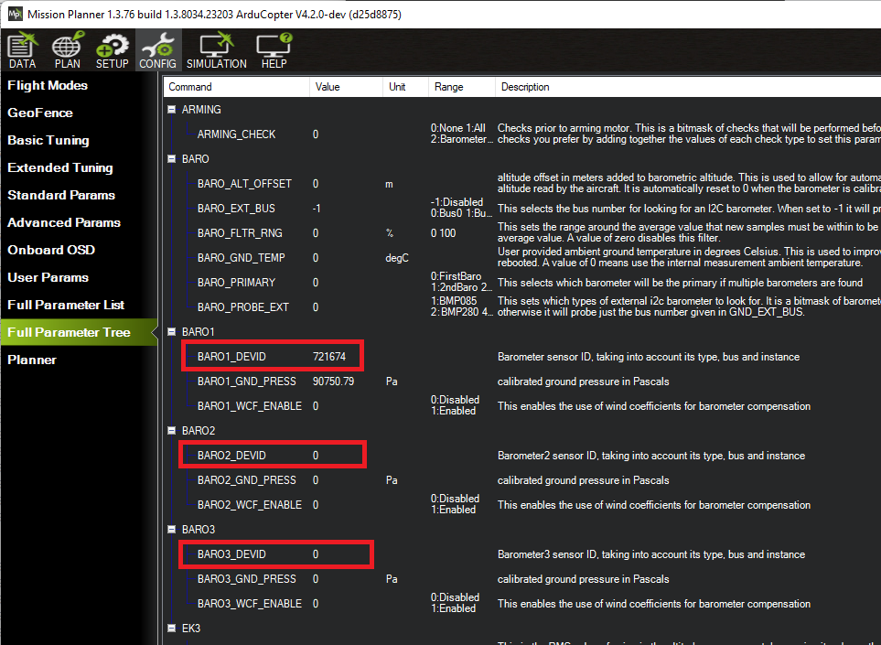Open the HELP screen
The width and height of the screenshot is (881, 645).
(274, 51)
